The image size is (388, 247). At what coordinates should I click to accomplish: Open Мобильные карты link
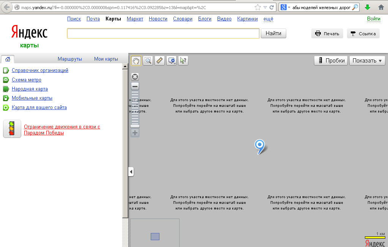32,98
